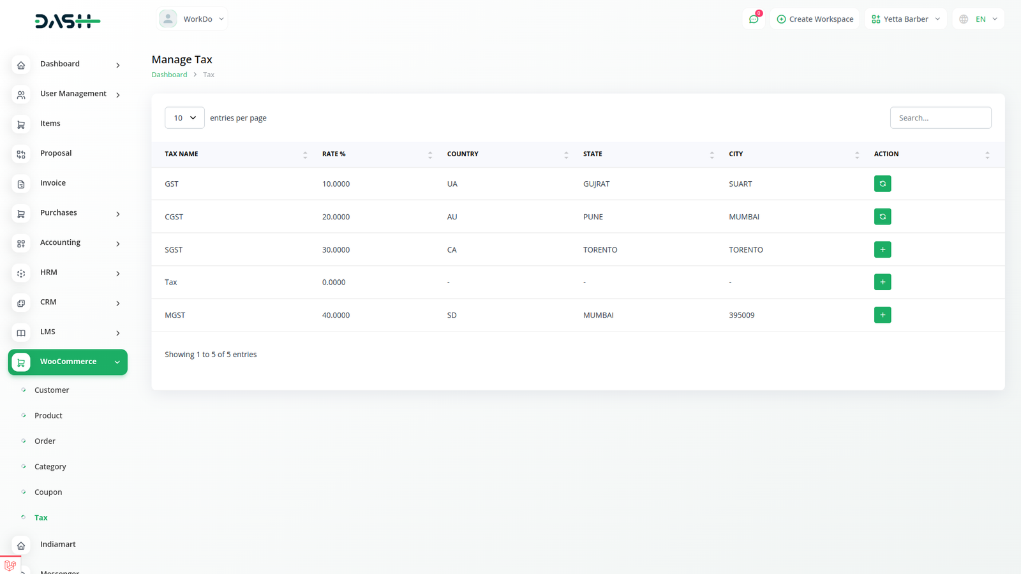Click the Dashboard breadcrumb link

click(169, 75)
